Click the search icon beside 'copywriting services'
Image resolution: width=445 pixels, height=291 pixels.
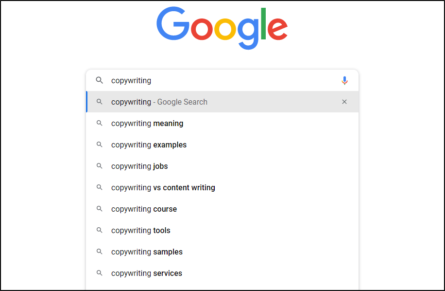tap(100, 273)
